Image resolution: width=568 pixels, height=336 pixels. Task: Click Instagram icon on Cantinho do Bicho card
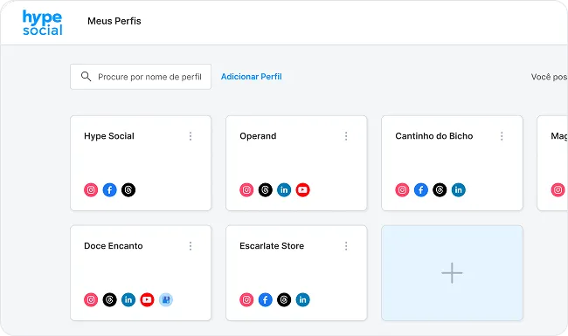(402, 190)
